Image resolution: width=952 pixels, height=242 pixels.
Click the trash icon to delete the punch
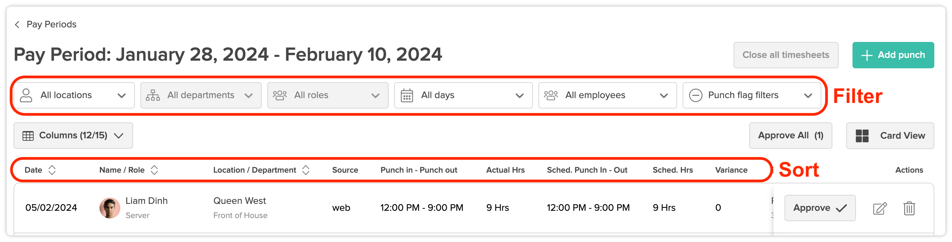(x=909, y=208)
